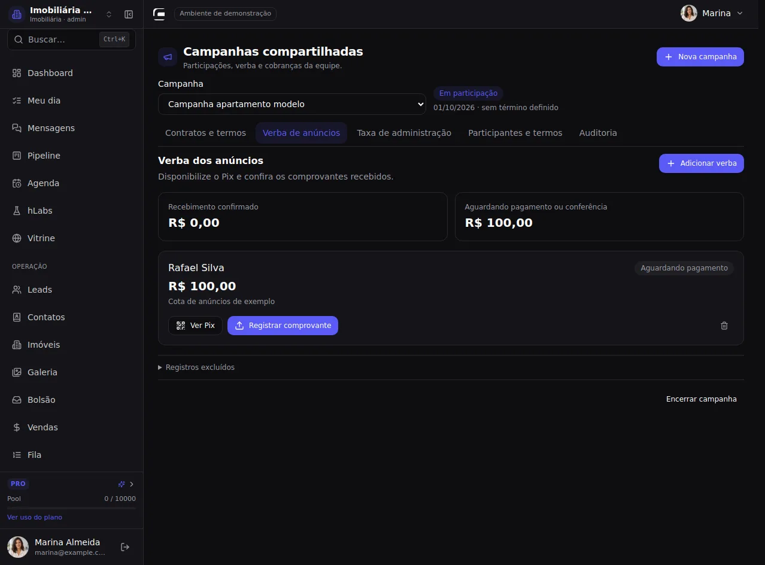Image resolution: width=765 pixels, height=565 pixels.
Task: Go to Pipeline in sidebar
Action: point(71,156)
